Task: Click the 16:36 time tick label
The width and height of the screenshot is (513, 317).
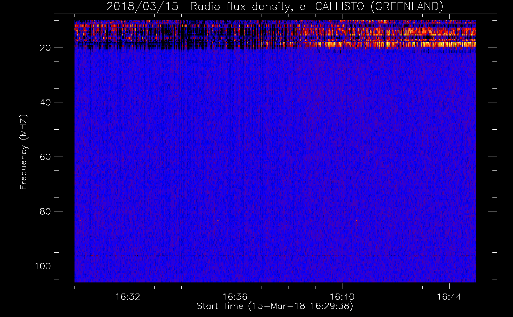Action: click(x=235, y=297)
